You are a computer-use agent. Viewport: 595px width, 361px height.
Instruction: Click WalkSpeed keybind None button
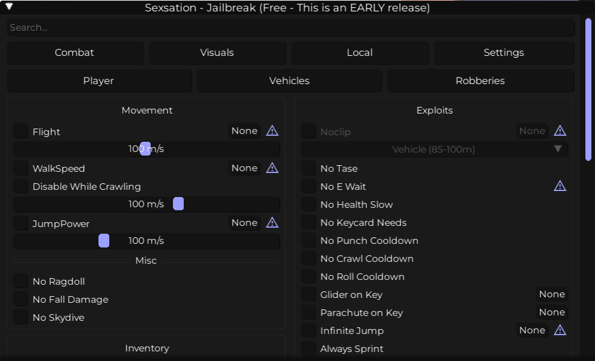pyautogui.click(x=244, y=168)
